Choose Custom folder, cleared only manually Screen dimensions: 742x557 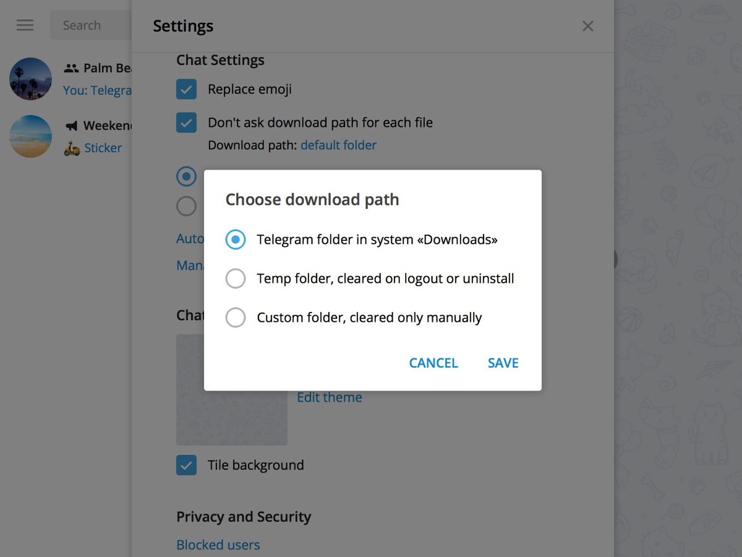coord(236,317)
